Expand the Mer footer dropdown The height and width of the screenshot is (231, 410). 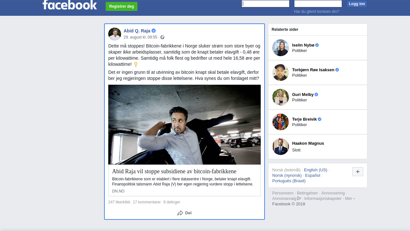click(x=350, y=199)
